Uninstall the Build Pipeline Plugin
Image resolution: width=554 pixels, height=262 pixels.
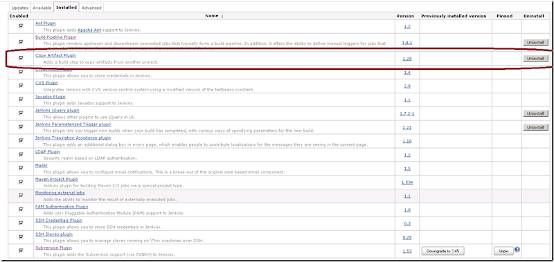(x=535, y=42)
